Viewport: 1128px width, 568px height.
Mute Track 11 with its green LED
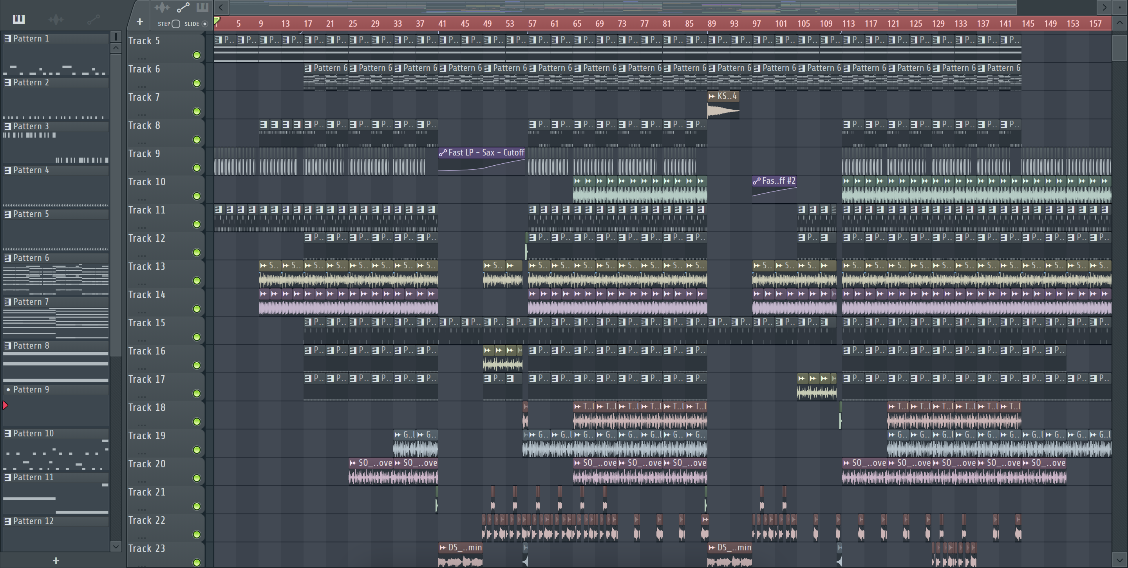click(x=197, y=224)
